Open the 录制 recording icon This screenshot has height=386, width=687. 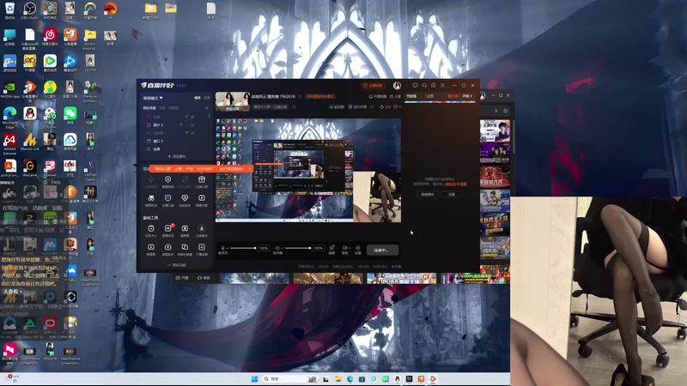(345, 250)
